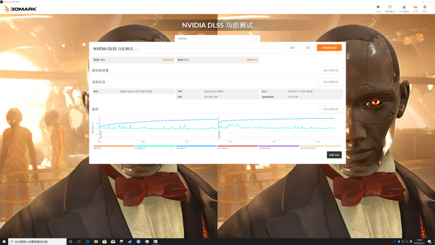Click the Cortana circle on the taskbar

pyautogui.click(x=70, y=241)
